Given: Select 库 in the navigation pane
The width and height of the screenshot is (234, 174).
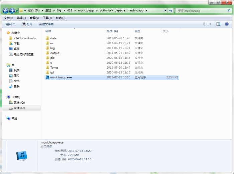Looking at the screenshot, I should tap(13, 65).
